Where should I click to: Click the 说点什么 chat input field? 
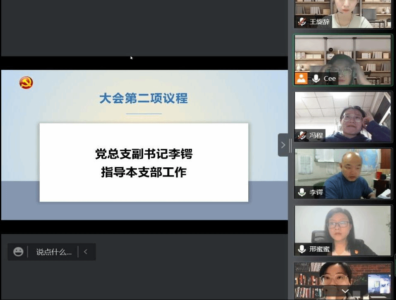[x=54, y=252]
